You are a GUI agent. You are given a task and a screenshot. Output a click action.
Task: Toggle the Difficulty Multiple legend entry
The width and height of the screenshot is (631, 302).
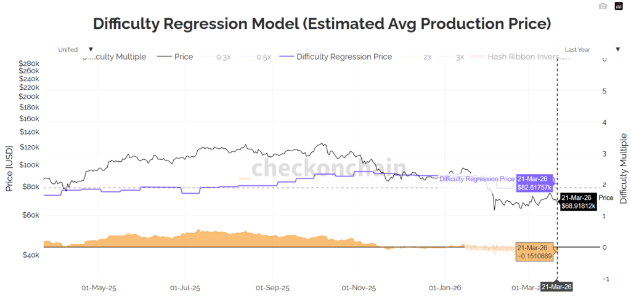115,57
